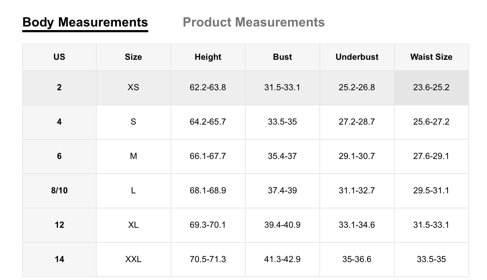Click the XXL size cell

133,259
